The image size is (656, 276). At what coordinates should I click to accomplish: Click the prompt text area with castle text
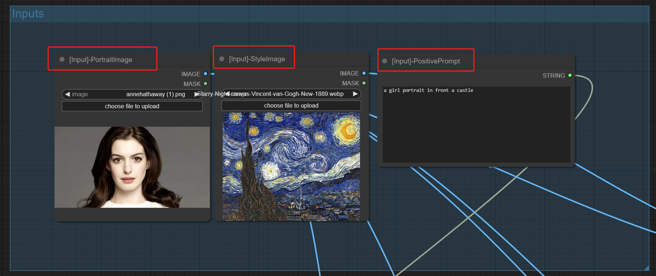point(476,124)
